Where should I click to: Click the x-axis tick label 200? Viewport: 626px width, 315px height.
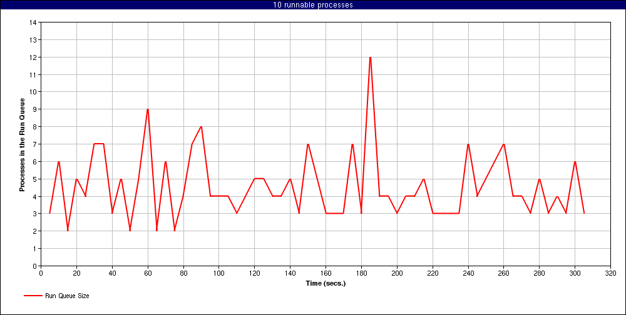click(x=397, y=273)
